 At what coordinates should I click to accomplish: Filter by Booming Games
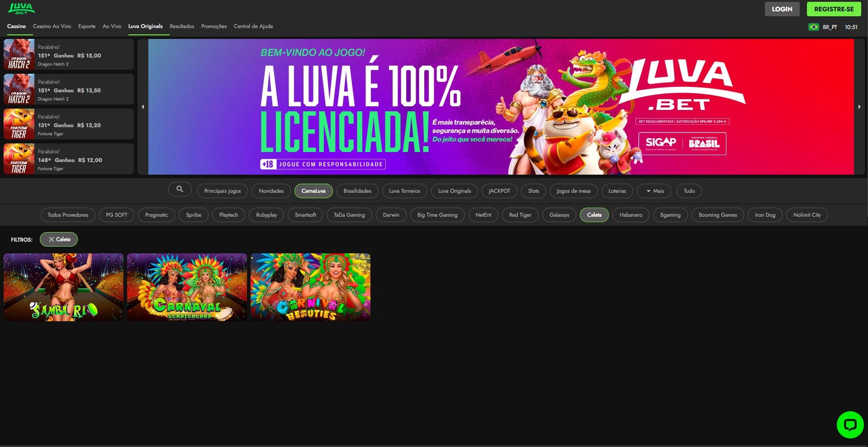coord(718,215)
